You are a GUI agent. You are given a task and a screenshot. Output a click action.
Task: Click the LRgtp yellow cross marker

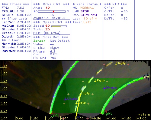point(95,81)
